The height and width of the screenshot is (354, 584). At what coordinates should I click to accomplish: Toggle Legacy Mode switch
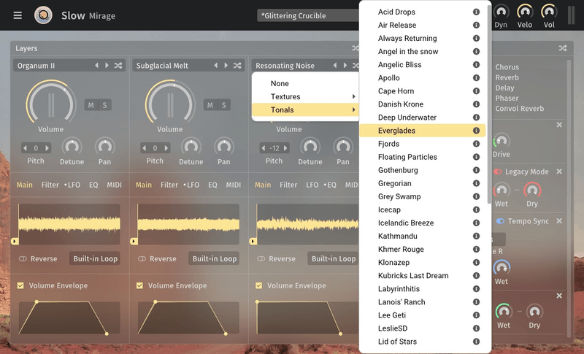(x=499, y=172)
